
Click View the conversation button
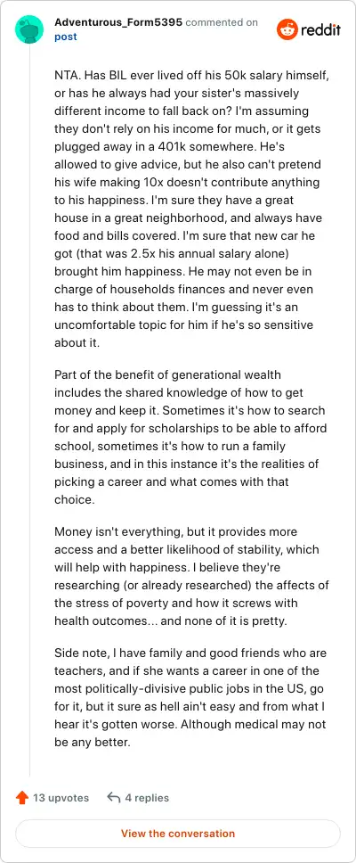(178, 834)
